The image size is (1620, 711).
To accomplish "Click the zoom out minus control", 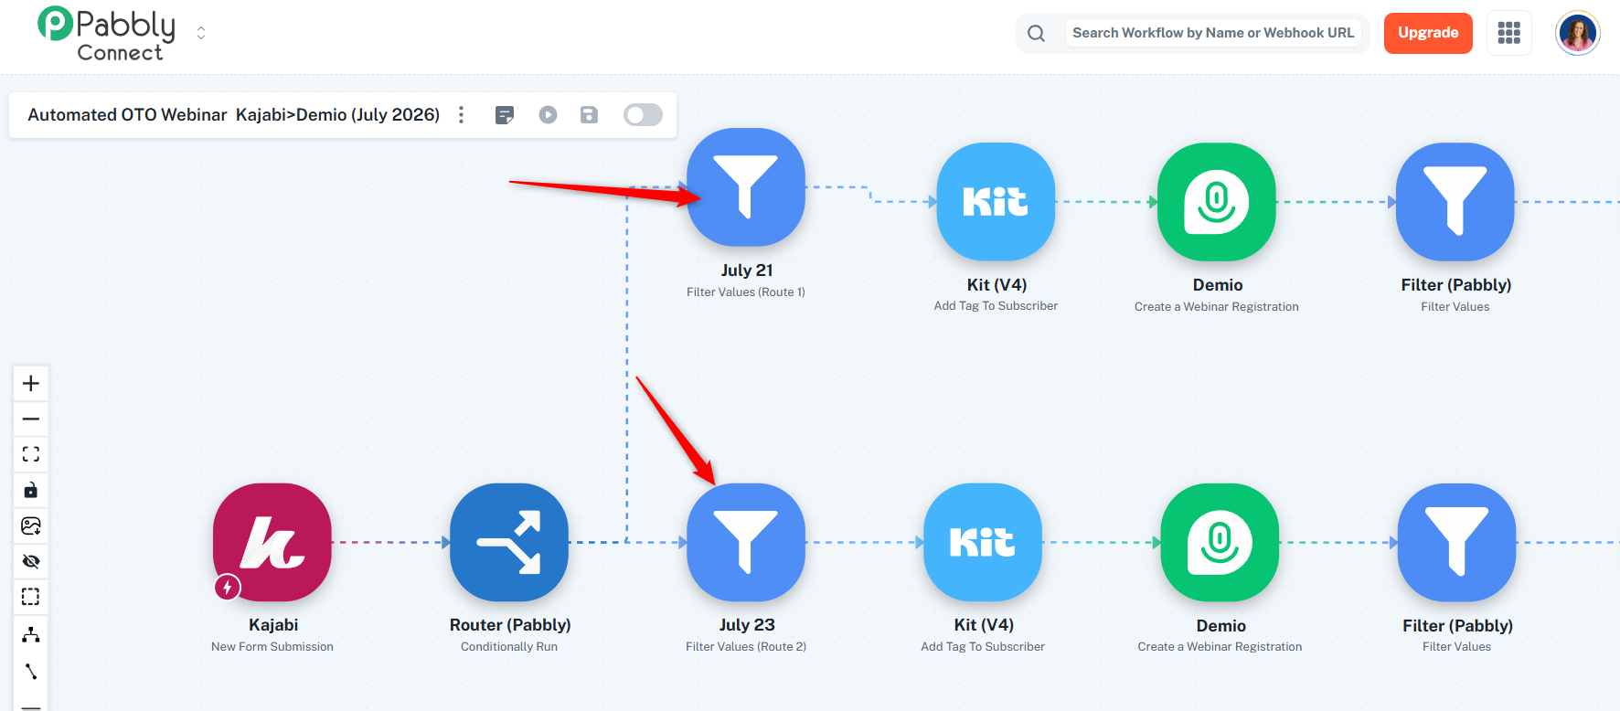I will coord(31,419).
